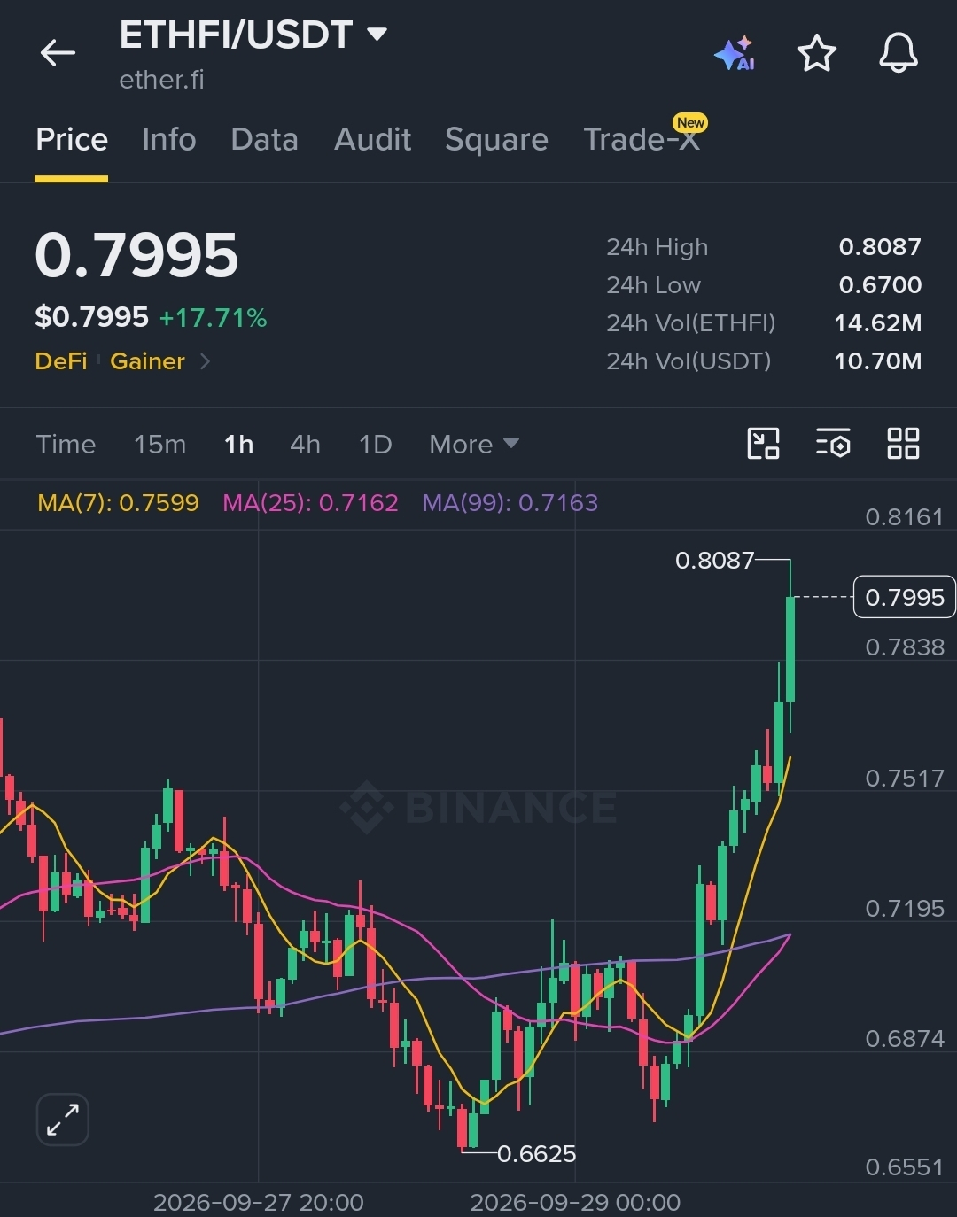
Task: Select the 15m chart interval
Action: click(x=159, y=444)
